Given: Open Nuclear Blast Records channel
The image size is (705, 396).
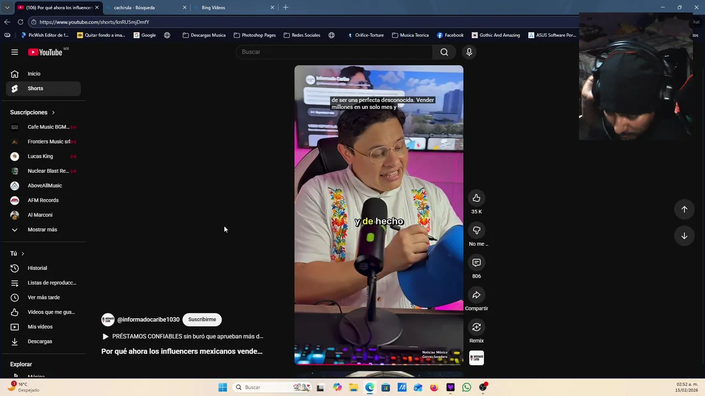Looking at the screenshot, I should click(x=43, y=171).
